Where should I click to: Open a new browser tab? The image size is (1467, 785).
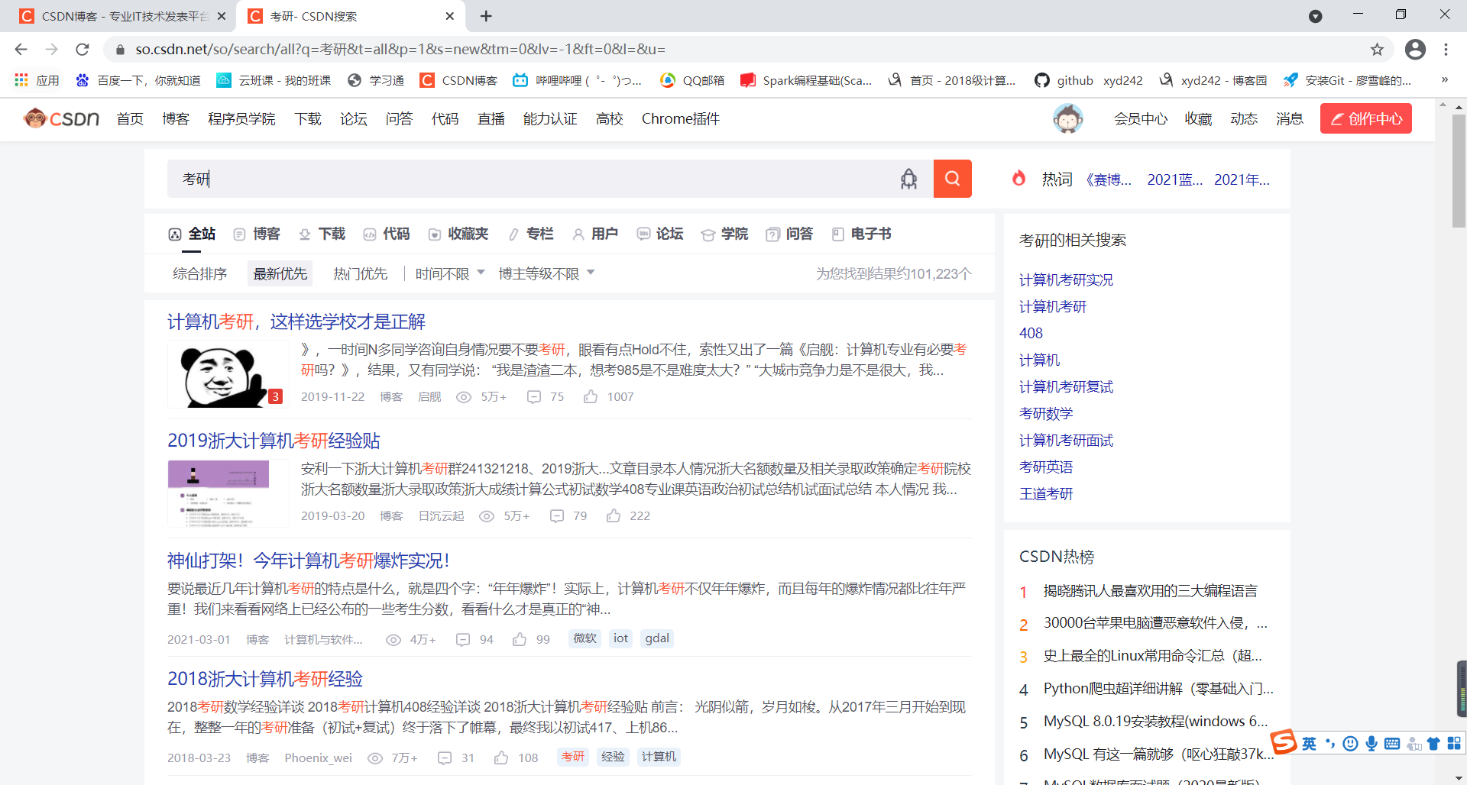(x=486, y=16)
